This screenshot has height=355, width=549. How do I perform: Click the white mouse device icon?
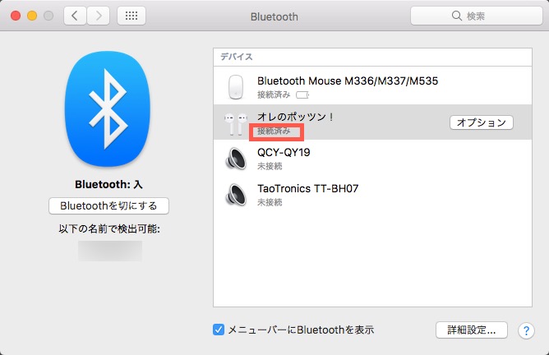click(236, 86)
